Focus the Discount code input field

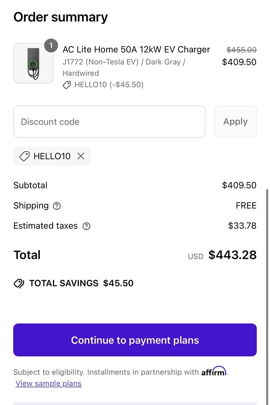(109, 122)
